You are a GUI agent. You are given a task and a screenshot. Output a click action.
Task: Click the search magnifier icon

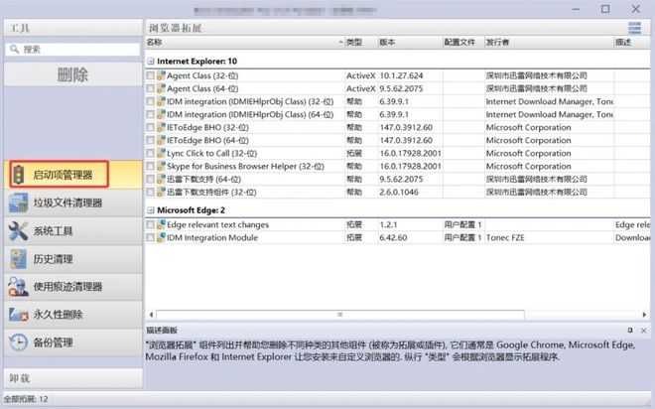click(14, 50)
